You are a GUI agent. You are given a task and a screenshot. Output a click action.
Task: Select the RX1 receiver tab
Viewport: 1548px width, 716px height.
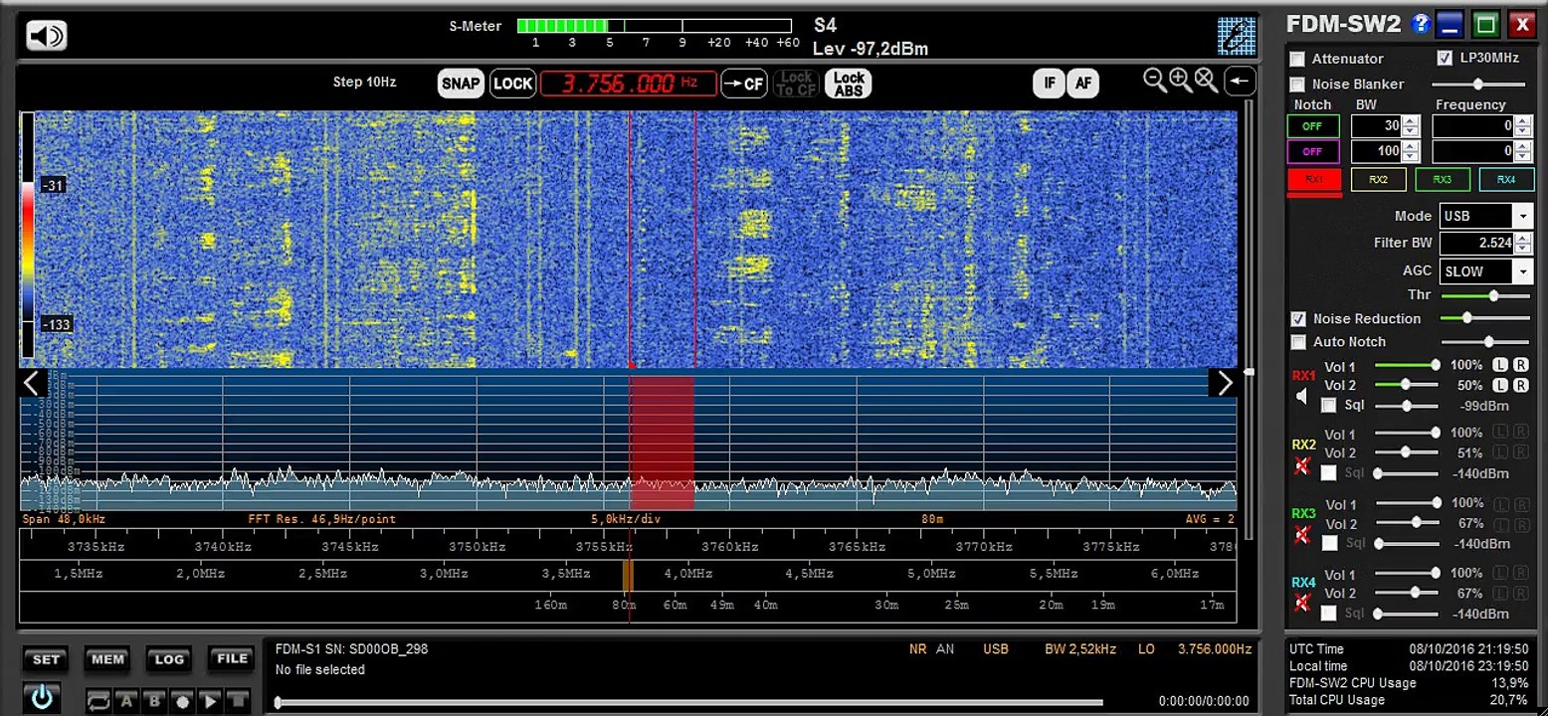click(1314, 180)
